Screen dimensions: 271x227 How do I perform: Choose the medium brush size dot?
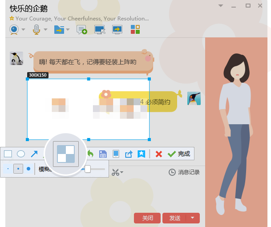(18, 169)
